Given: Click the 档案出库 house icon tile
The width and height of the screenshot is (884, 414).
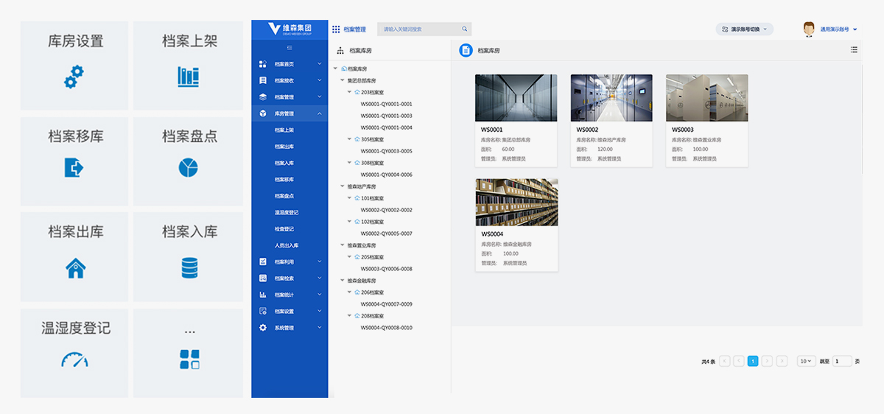Looking at the screenshot, I should click(x=74, y=256).
